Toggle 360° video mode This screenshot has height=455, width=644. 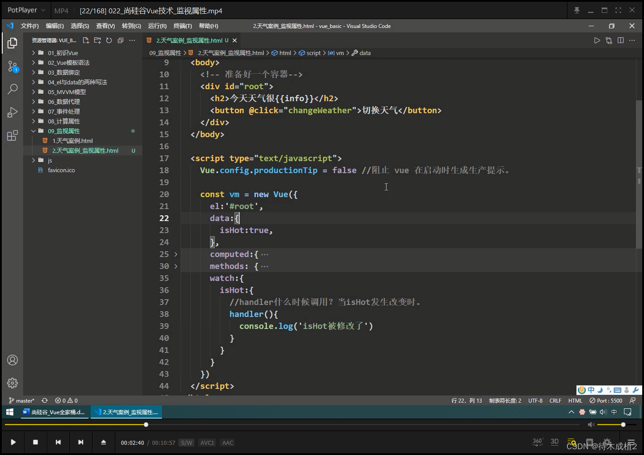tap(538, 442)
